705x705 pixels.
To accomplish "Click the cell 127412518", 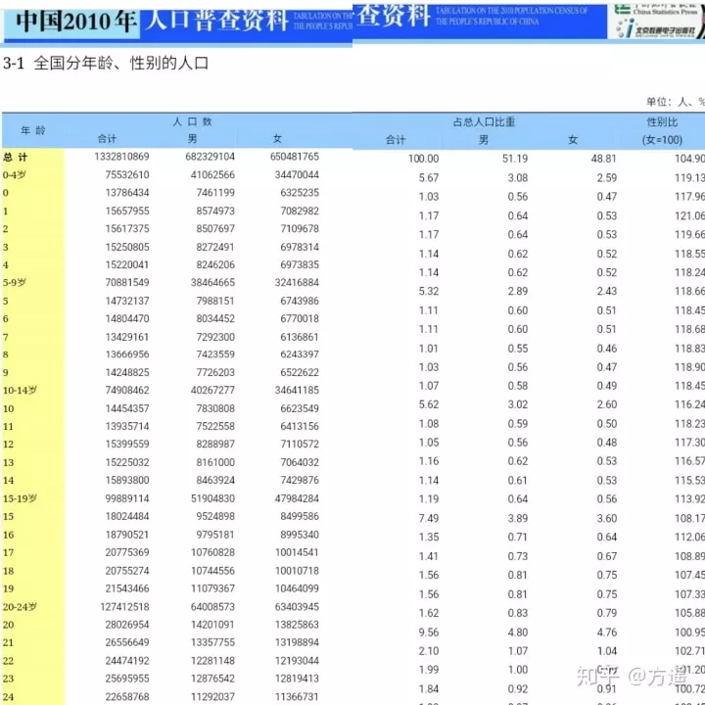I will pyautogui.click(x=124, y=606).
